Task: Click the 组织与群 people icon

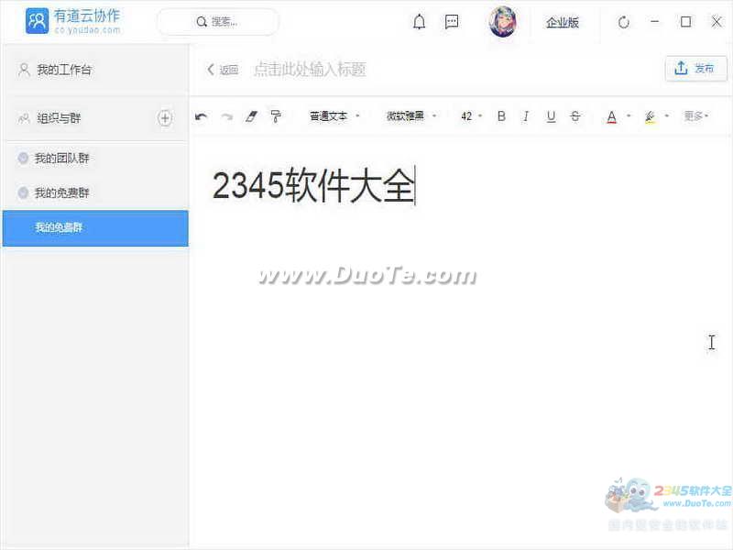Action: [24, 118]
